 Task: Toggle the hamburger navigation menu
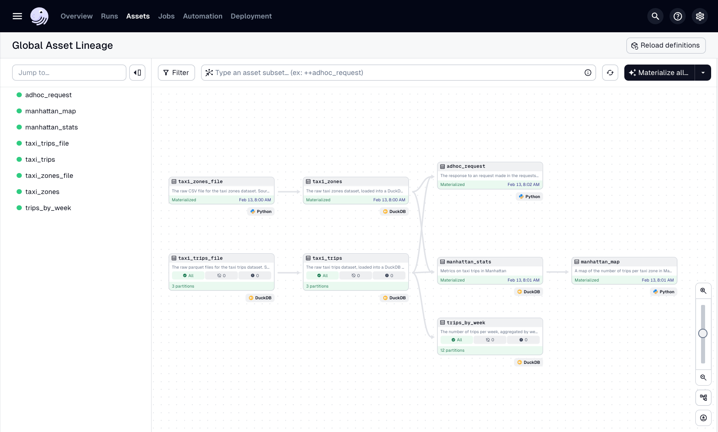point(17,16)
